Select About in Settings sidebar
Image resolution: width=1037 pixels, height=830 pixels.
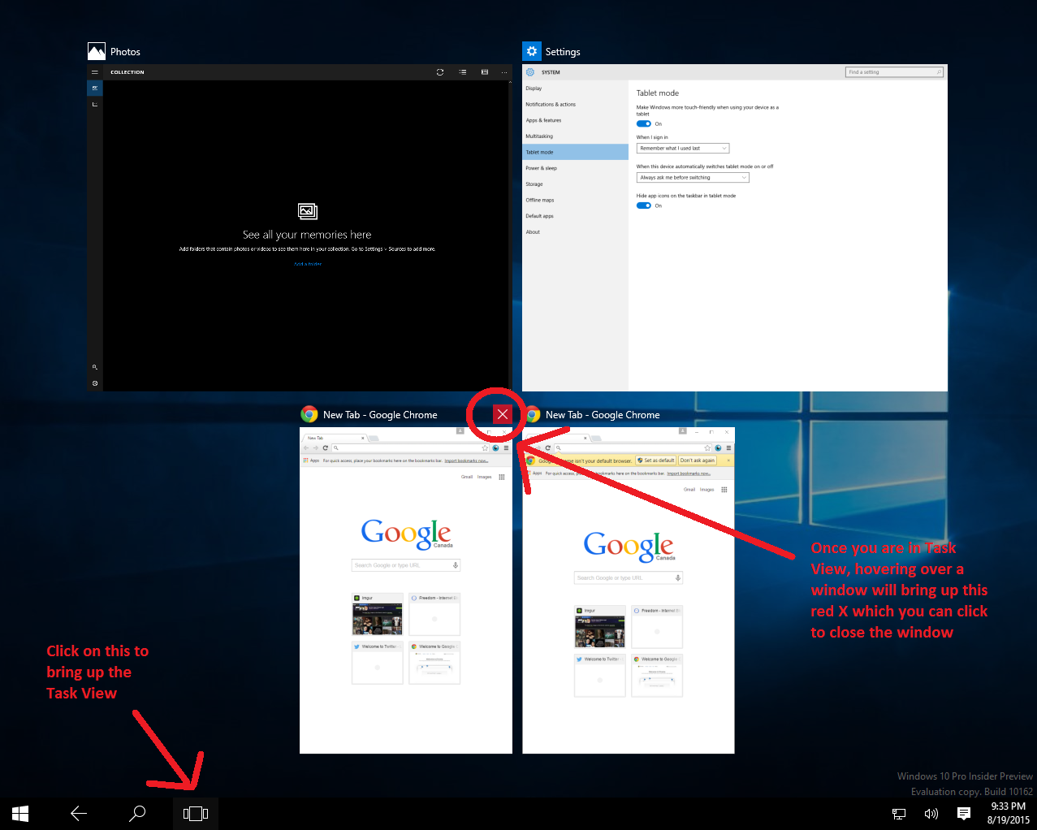[576, 232]
